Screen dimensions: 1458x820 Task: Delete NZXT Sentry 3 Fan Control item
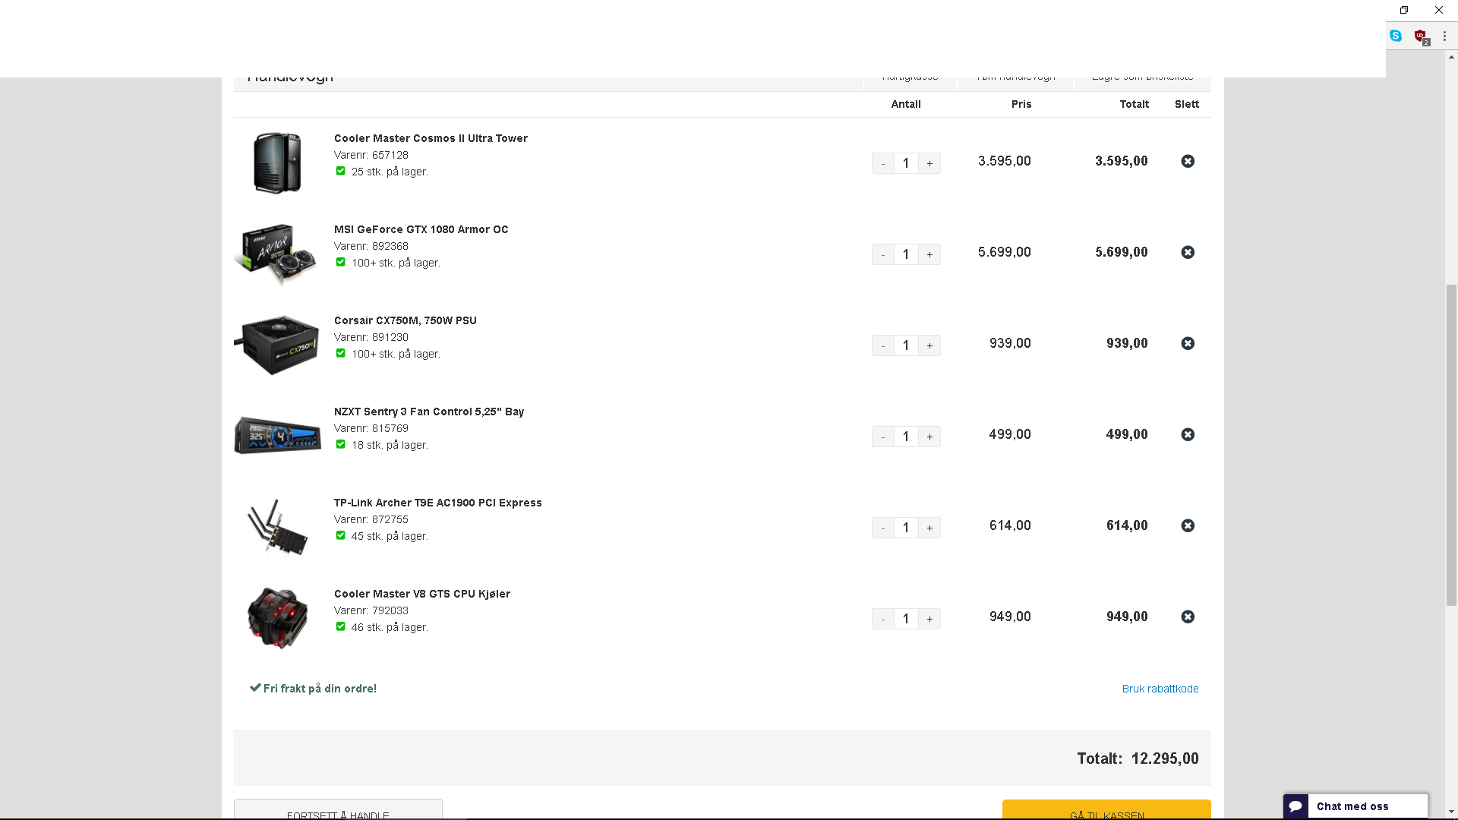pyautogui.click(x=1188, y=434)
